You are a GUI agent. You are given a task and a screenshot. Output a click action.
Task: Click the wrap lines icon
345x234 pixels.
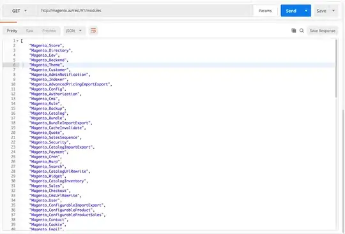pos(93,31)
